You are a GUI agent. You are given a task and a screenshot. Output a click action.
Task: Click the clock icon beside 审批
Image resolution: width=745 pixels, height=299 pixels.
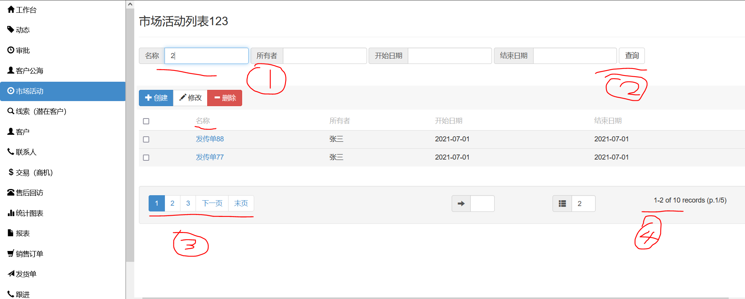click(11, 50)
